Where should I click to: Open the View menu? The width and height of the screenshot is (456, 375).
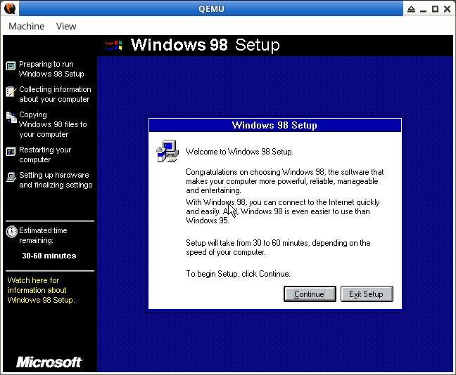pyautogui.click(x=66, y=26)
